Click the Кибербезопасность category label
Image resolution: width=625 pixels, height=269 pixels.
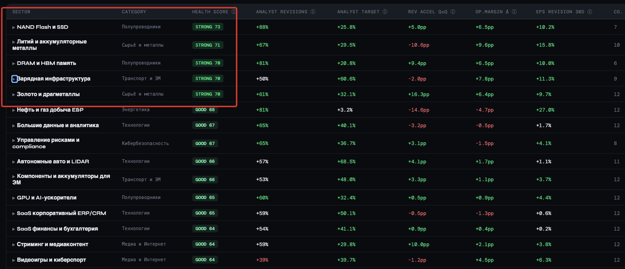145,143
